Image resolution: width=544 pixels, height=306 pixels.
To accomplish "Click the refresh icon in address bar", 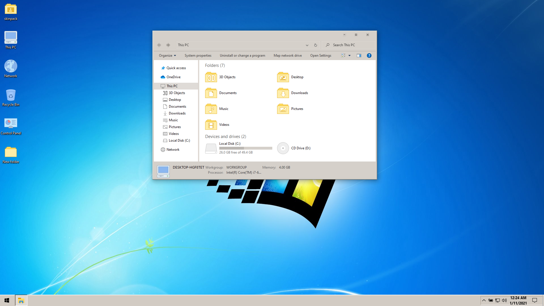I will (x=315, y=45).
